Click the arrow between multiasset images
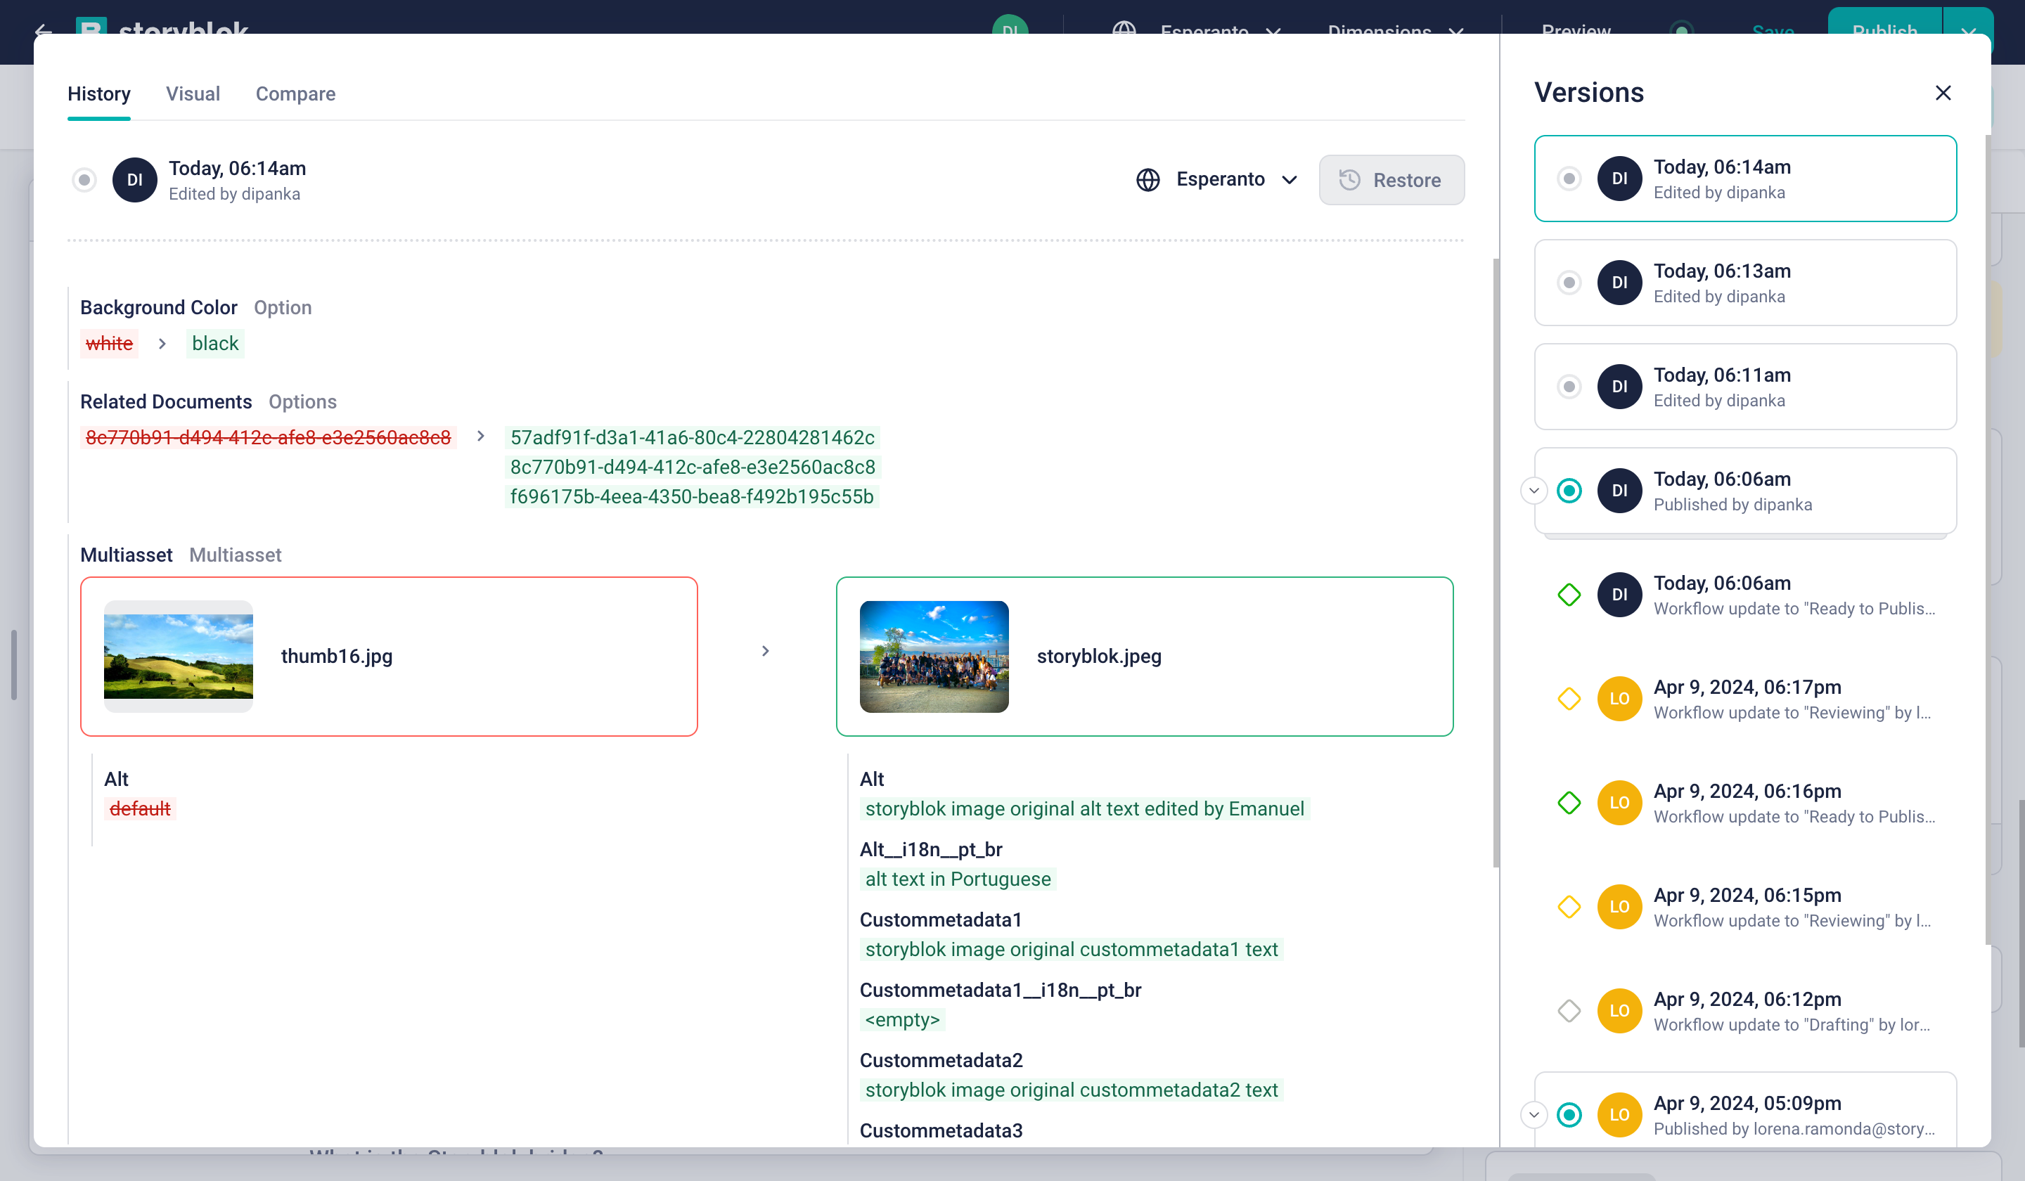Screen dimensions: 2025x1181 [765, 651]
